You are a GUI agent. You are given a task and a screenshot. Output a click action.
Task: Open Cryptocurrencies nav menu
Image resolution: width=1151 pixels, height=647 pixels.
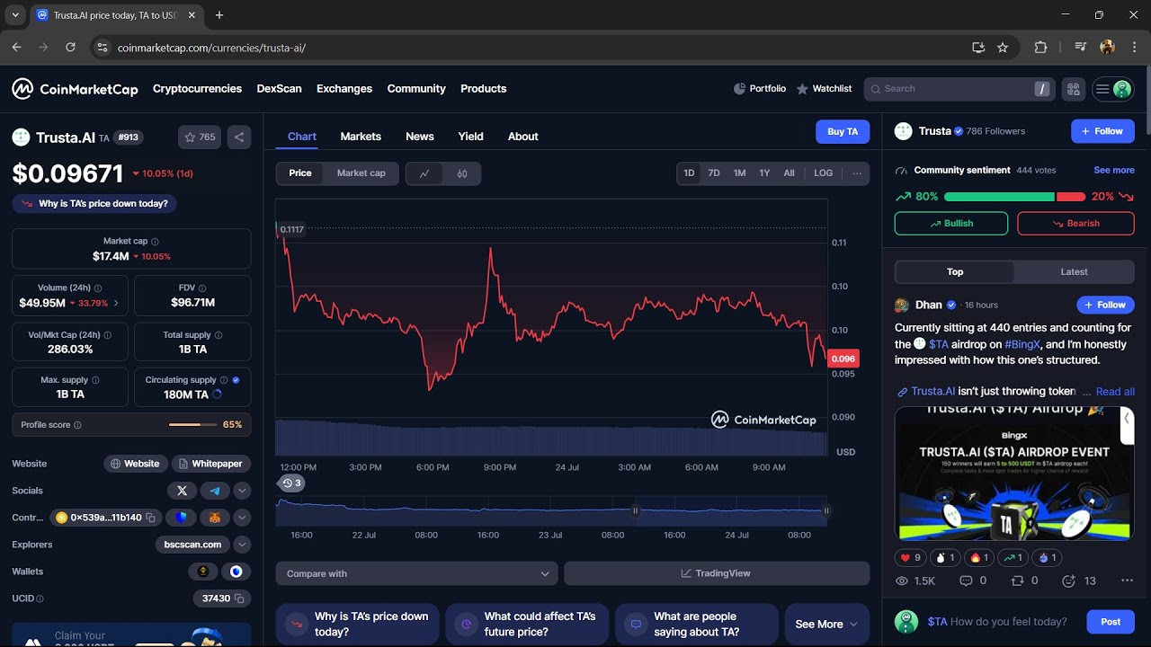(197, 89)
